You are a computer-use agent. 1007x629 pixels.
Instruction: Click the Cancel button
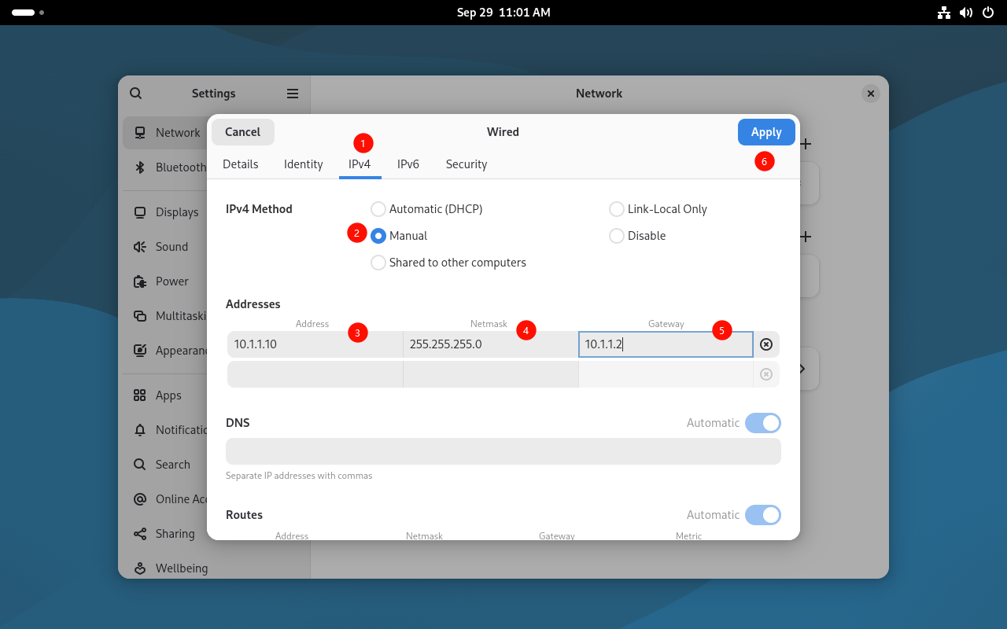[242, 132]
